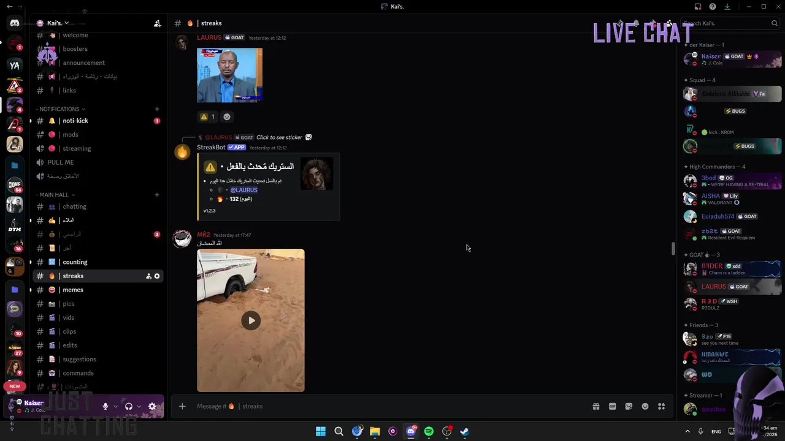Screen dimensions: 785x441
Task: Play the MK2 truck video
Action: [x=251, y=320]
